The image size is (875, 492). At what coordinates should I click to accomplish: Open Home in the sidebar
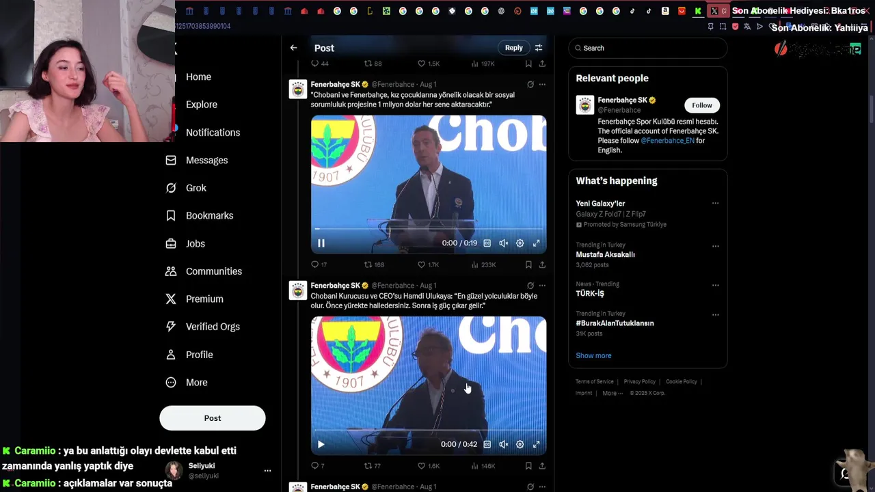[x=198, y=77]
